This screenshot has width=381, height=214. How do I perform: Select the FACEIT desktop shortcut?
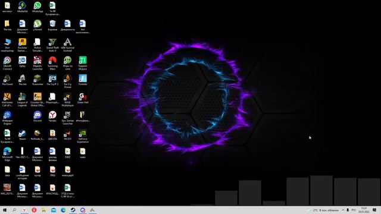67,135
